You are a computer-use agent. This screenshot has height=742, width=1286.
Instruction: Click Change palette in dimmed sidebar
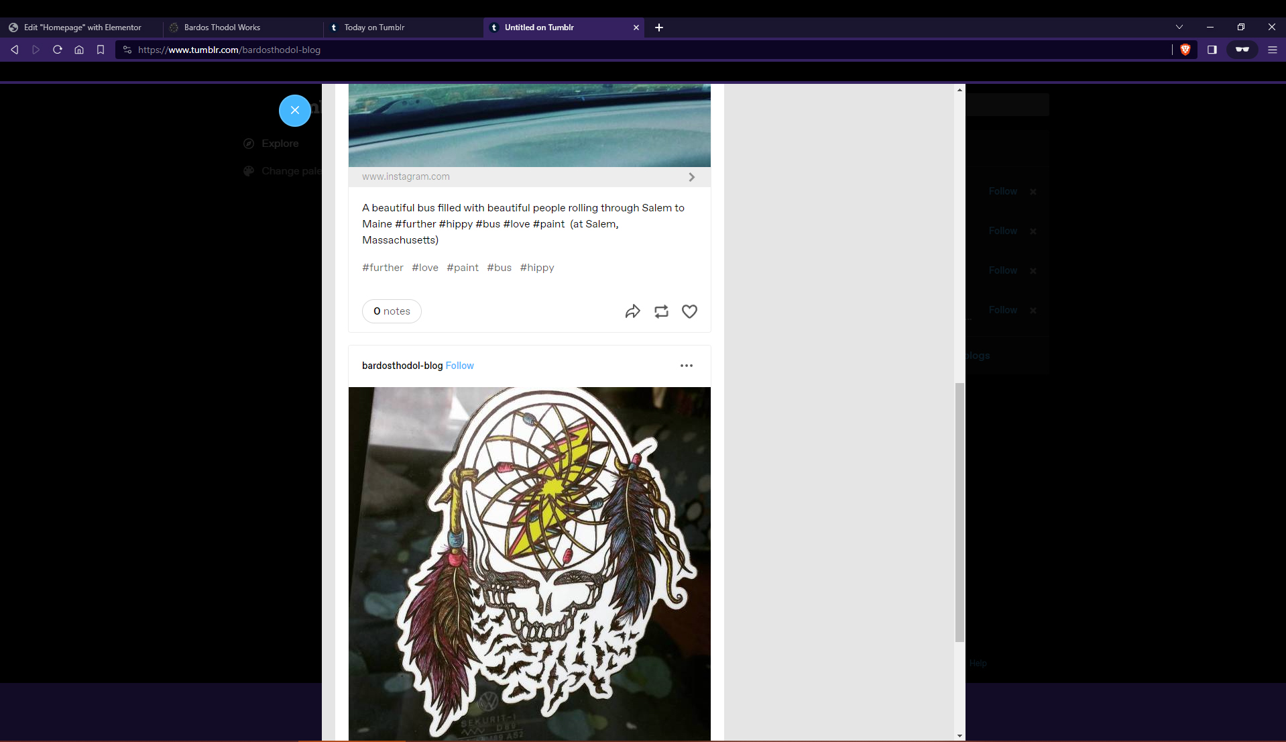coord(282,171)
